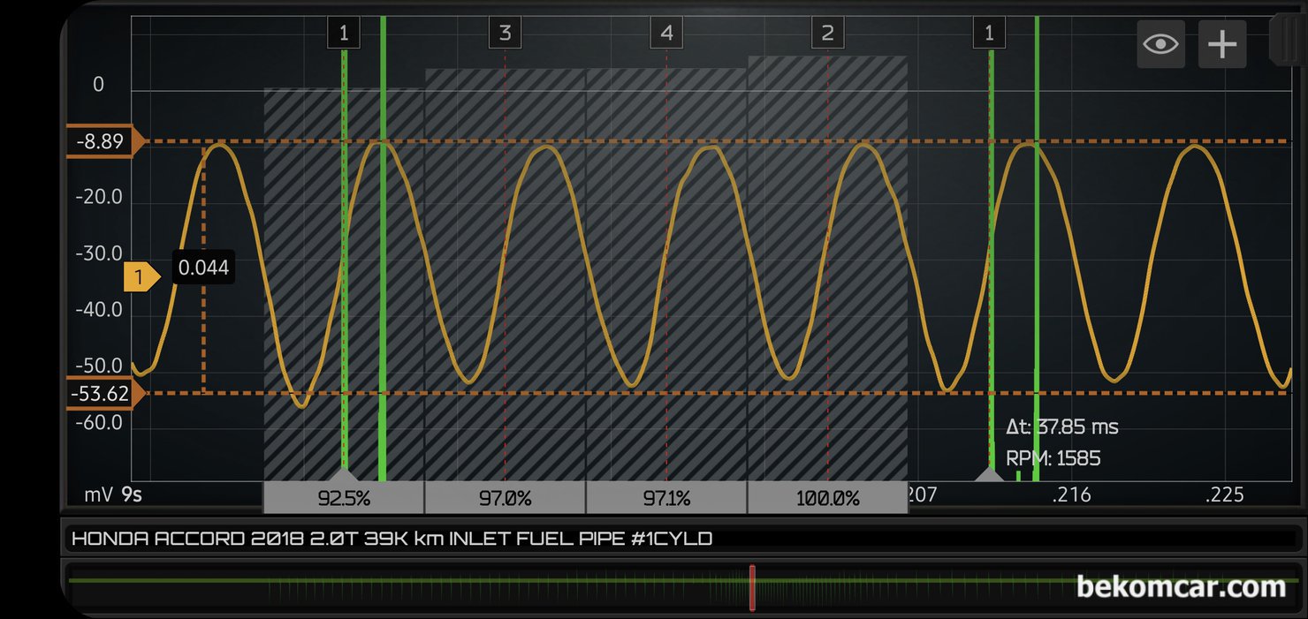
Task: Tap the RPM 1585 readout
Action: (x=1053, y=459)
